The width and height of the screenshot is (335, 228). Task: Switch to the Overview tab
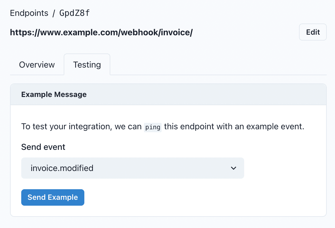[x=37, y=65]
